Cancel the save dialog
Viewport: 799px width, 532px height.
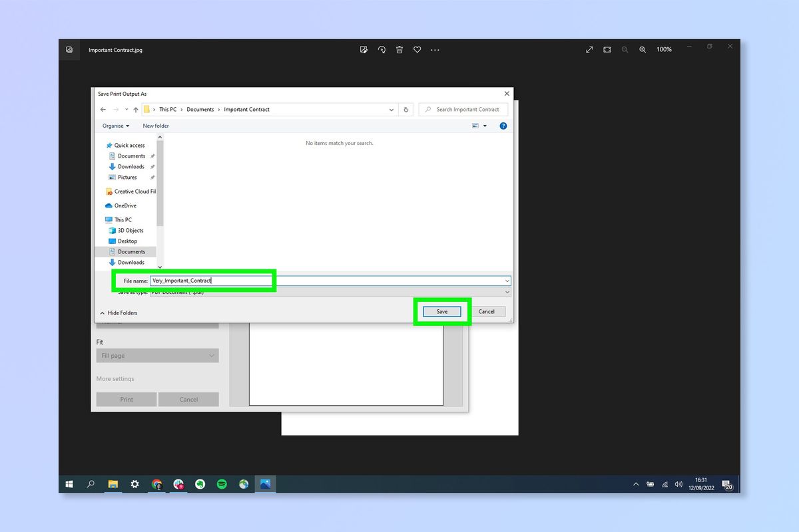click(x=487, y=311)
